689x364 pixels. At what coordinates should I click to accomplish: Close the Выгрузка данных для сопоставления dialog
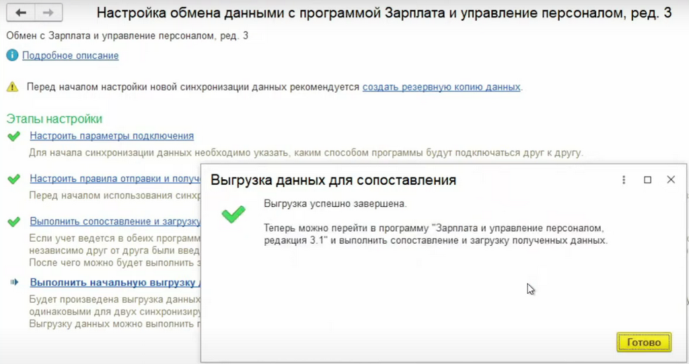(x=671, y=180)
